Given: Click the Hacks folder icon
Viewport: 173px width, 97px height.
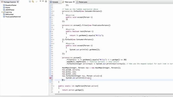Looking at the screenshot, I should [x=4, y=7].
